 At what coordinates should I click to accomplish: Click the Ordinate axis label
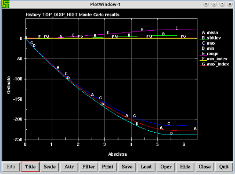pyautogui.click(x=8, y=85)
